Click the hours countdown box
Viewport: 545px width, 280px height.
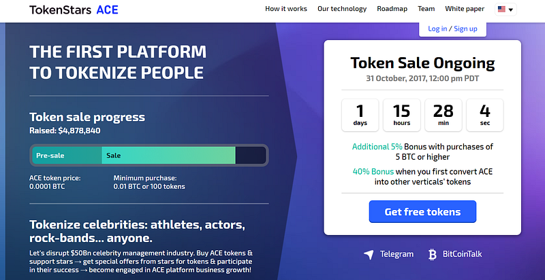point(402,115)
